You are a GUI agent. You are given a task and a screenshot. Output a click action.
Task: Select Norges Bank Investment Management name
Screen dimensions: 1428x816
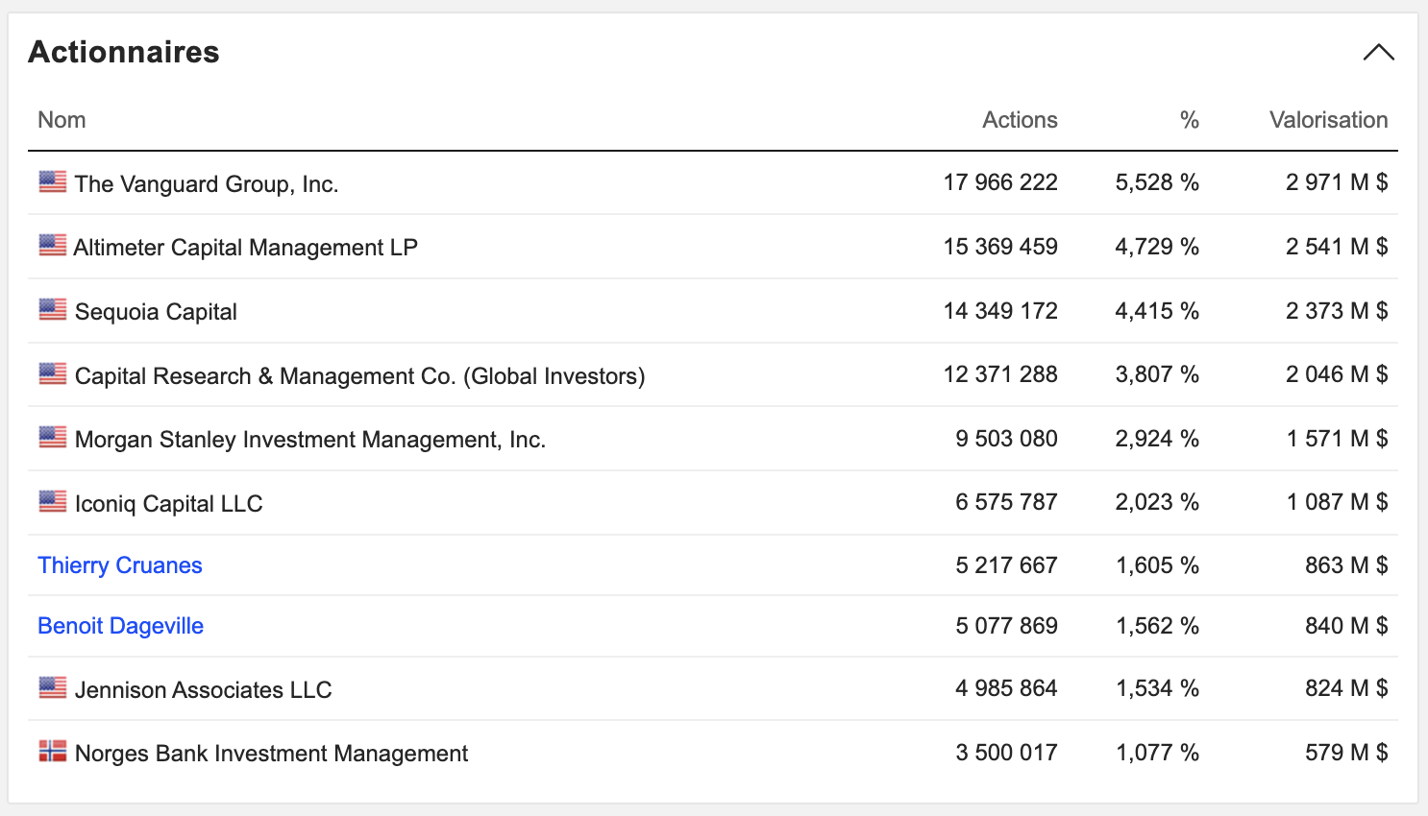pos(271,754)
